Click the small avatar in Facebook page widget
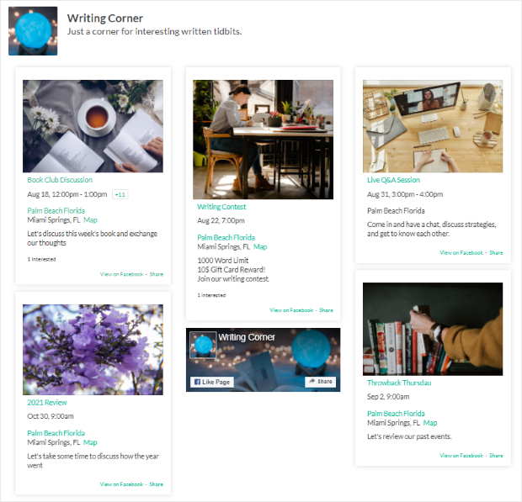This screenshot has width=522, height=502. [x=203, y=345]
